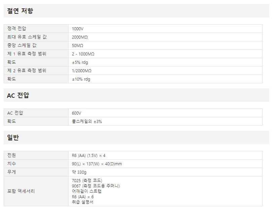Viewport: 274px width, 211px height.
Task: Click the 최대 유효 스케일 값 label
Action: 27,37
